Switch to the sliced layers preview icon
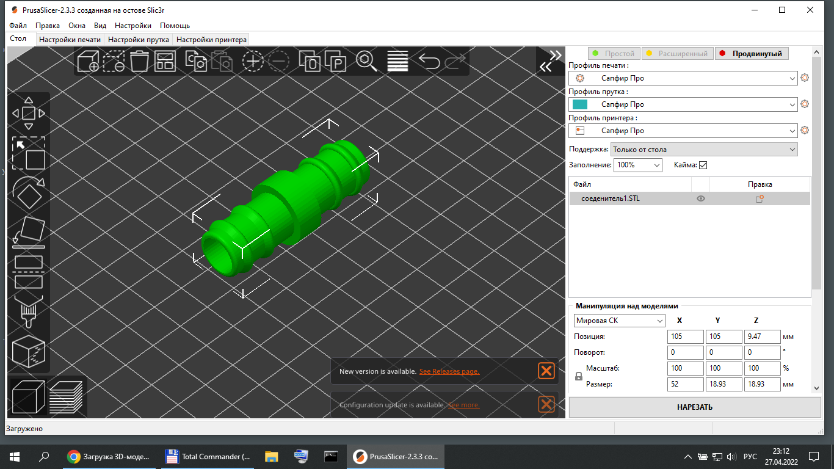The image size is (834, 469). [66, 396]
